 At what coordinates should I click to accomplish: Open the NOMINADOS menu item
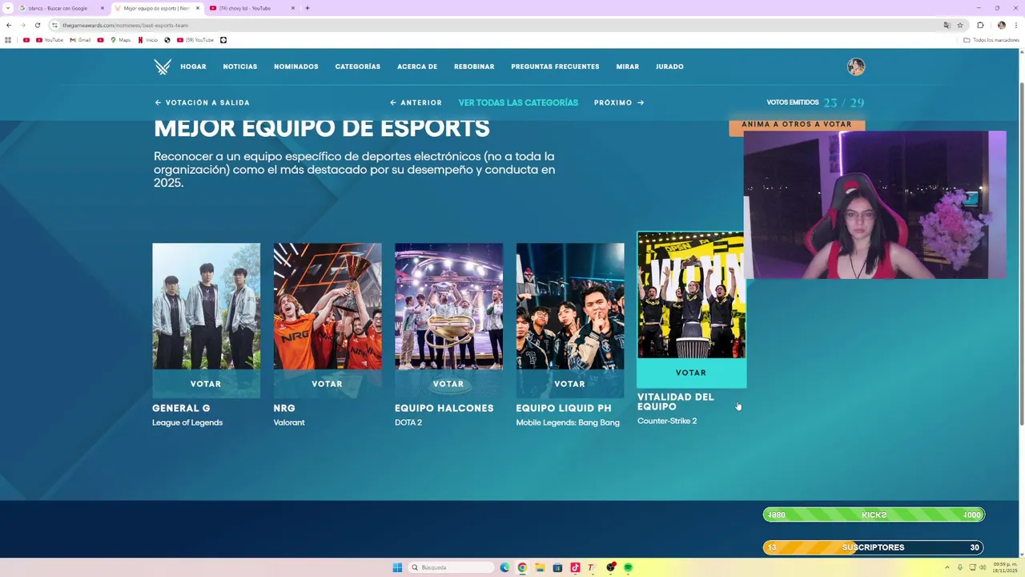[x=296, y=67]
